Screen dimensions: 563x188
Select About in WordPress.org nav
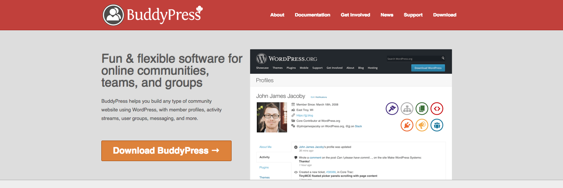(x=351, y=68)
